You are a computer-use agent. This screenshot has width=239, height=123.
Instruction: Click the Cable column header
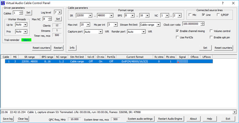(x=6, y=57)
